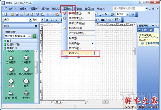Click the Print icon in toolbar
The image size is (161, 110).
pos(27,14)
